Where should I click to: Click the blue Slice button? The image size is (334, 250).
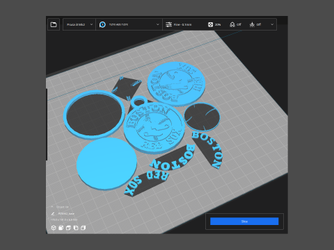(244, 222)
